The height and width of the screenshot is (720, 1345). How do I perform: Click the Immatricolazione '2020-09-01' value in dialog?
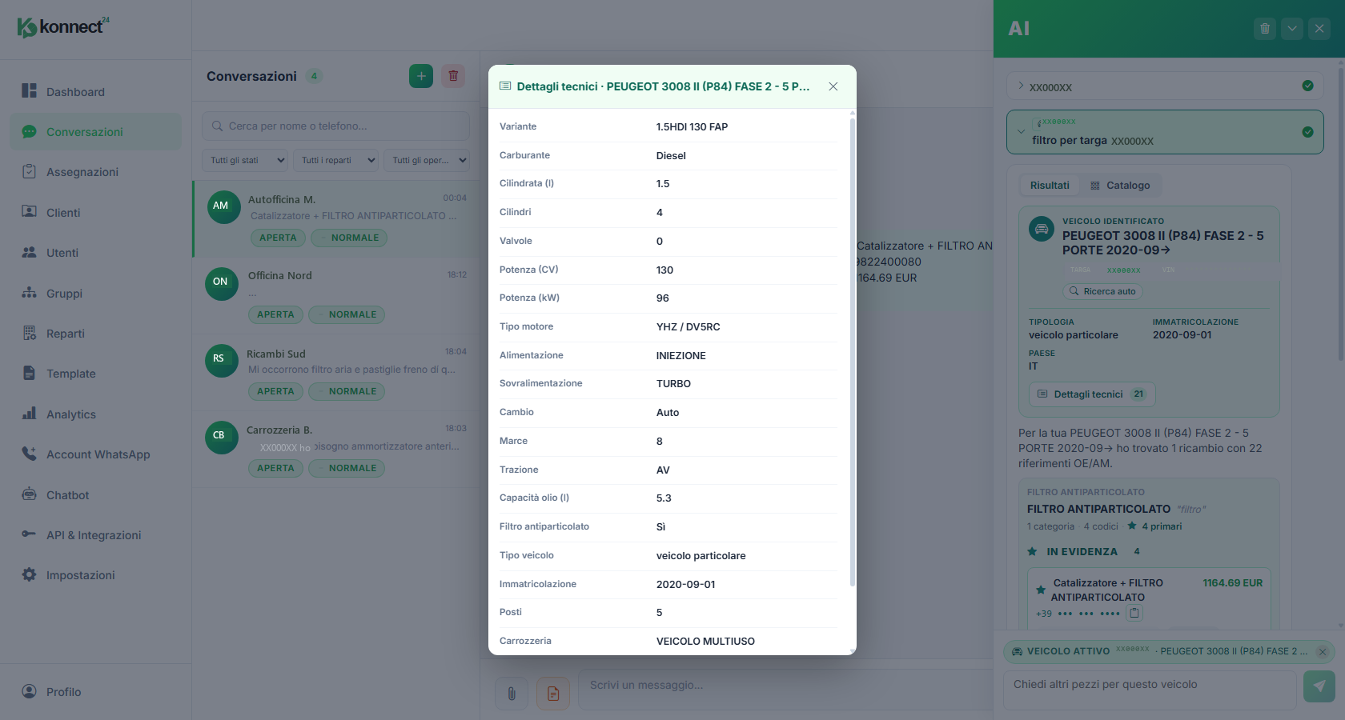point(686,585)
